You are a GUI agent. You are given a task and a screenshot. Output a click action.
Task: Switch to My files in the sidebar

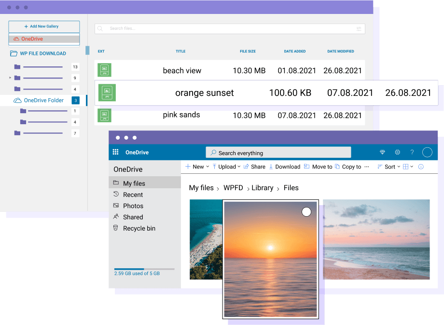(x=135, y=183)
